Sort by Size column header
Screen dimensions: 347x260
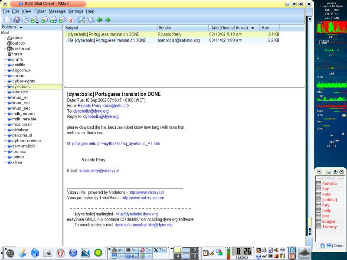(x=269, y=28)
